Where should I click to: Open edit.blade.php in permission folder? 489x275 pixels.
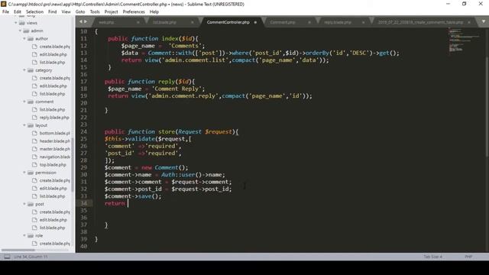pyautogui.click(x=53, y=189)
